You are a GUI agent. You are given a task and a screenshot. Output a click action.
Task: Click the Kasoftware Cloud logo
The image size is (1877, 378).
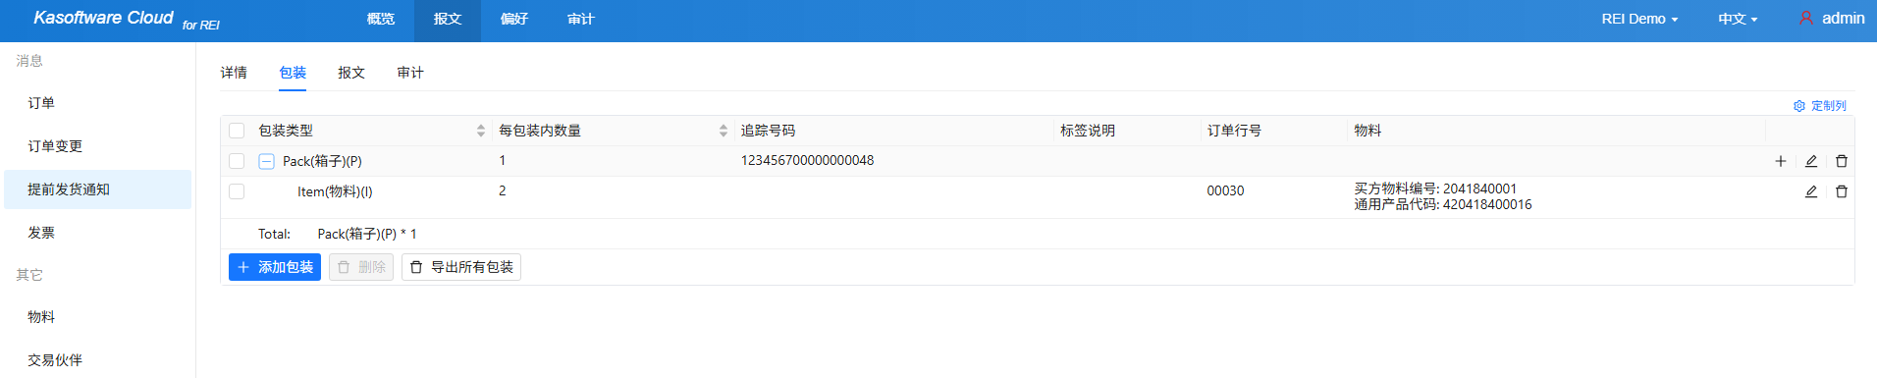pos(127,19)
